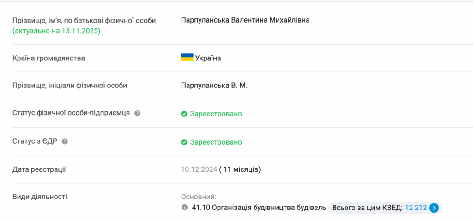The height and width of the screenshot is (221, 473).
Task: Click Зареєстровано in the ЄДР status row
Action: coord(216,142)
